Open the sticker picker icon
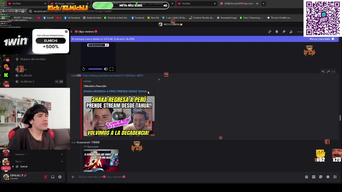This screenshot has width=342, height=192. tap(321, 177)
